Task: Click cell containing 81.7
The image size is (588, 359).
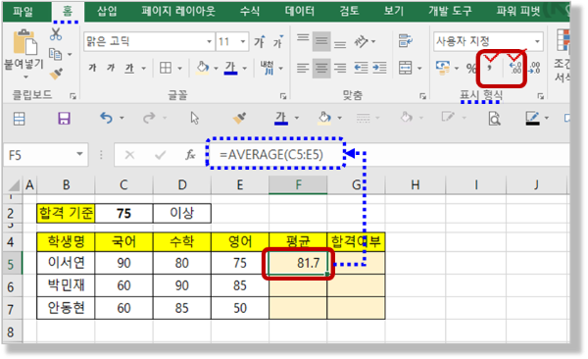Action: (x=298, y=263)
